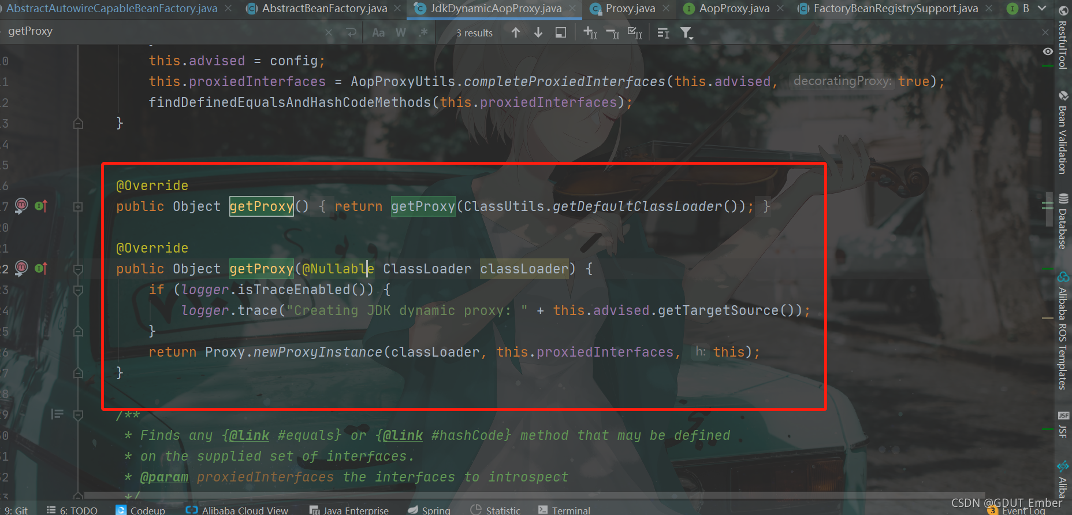Open the 9: Git tool window

coord(16,510)
